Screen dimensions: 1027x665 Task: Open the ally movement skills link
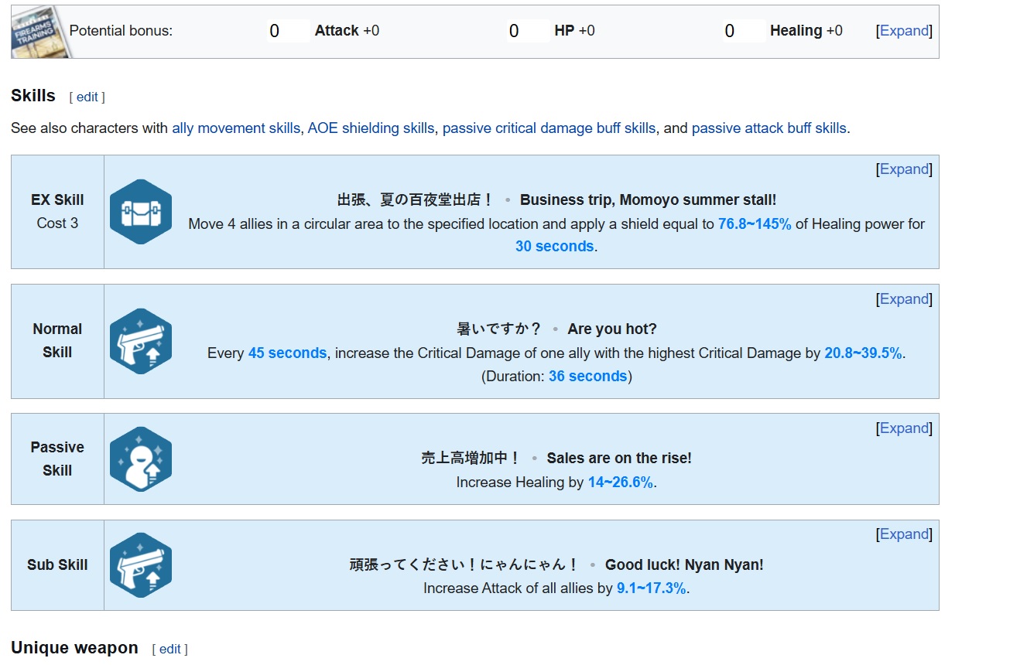point(236,128)
